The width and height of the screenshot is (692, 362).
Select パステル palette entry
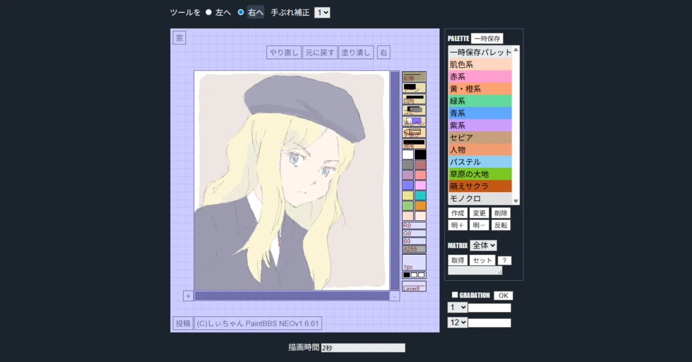(x=480, y=162)
